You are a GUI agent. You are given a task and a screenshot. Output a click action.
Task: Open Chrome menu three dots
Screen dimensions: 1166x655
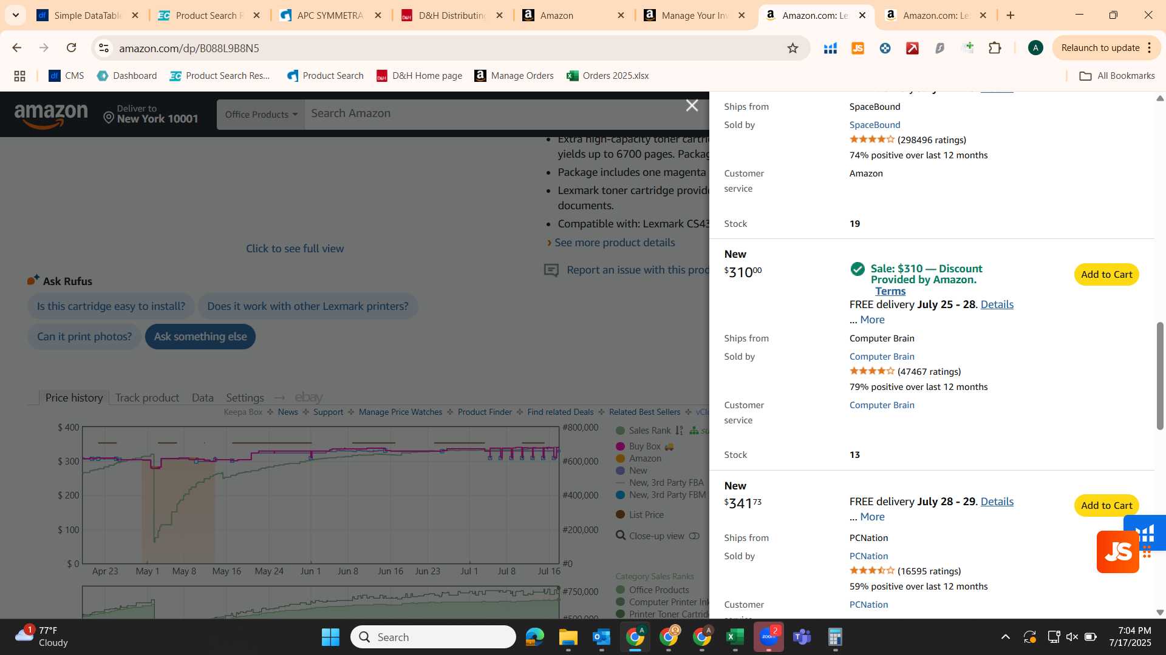[x=1149, y=48]
